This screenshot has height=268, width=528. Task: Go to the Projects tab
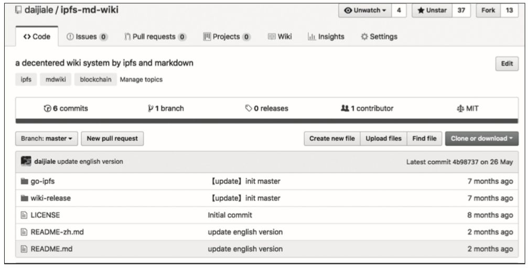click(227, 37)
